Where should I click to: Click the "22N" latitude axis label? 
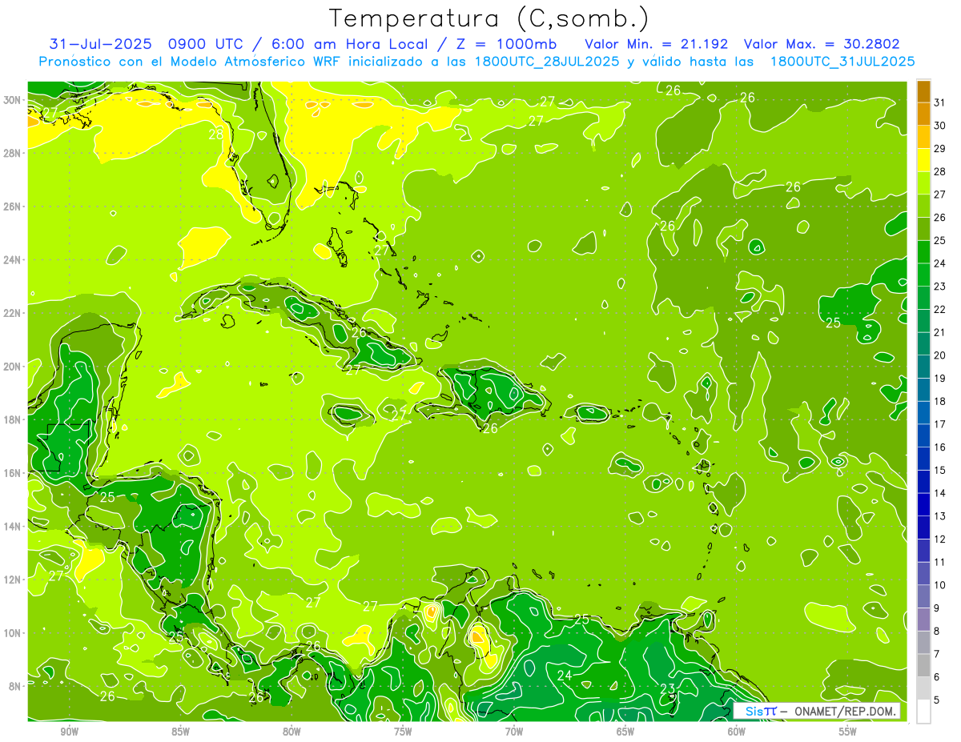[13, 313]
